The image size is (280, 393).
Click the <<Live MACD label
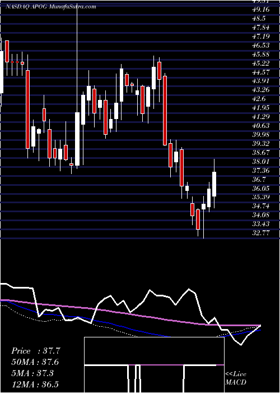236,378
